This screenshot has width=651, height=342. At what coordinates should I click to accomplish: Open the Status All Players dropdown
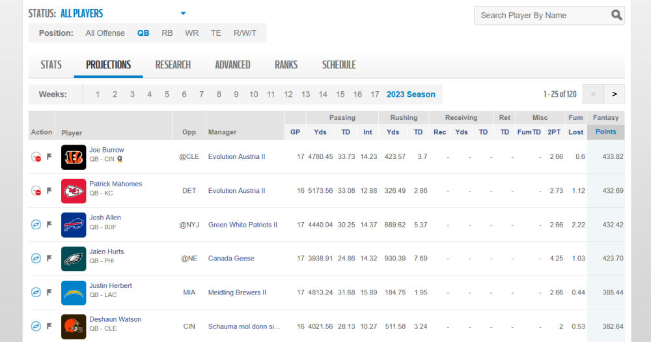click(x=183, y=14)
